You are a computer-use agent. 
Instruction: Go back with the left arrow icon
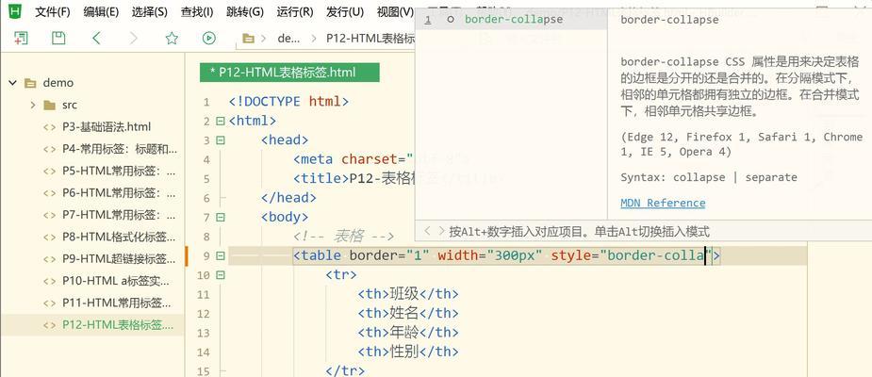click(97, 38)
